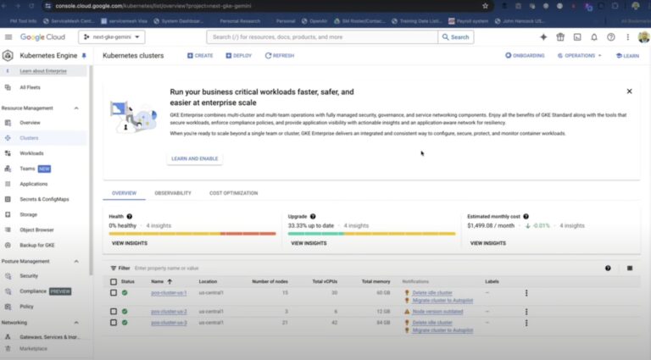Open the Gemini AI sparkle icon

(543, 37)
